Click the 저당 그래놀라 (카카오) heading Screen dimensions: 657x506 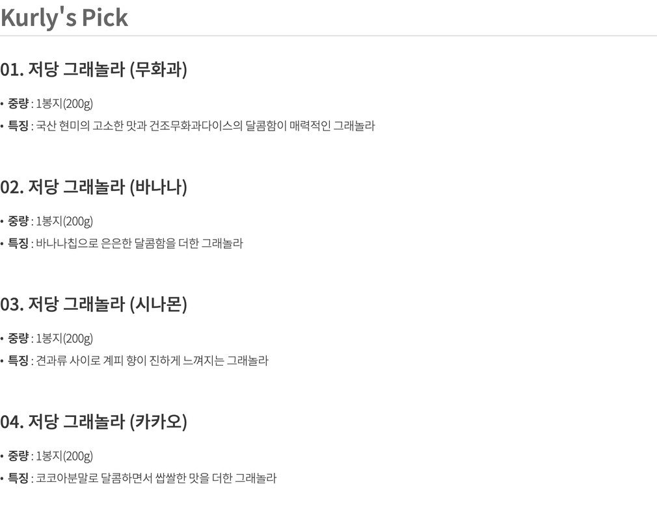pyautogui.click(x=94, y=422)
